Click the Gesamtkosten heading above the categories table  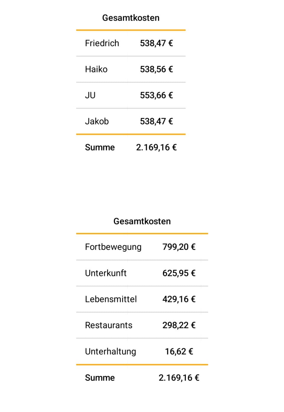click(x=142, y=221)
